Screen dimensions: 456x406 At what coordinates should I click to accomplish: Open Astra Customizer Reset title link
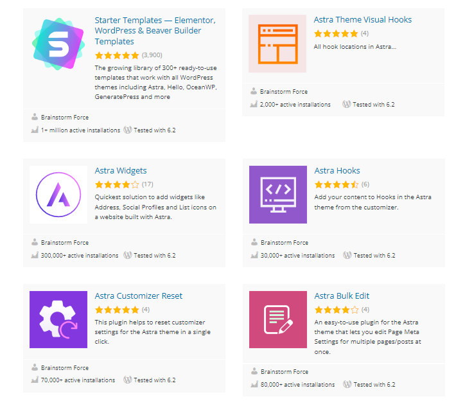pyautogui.click(x=139, y=296)
